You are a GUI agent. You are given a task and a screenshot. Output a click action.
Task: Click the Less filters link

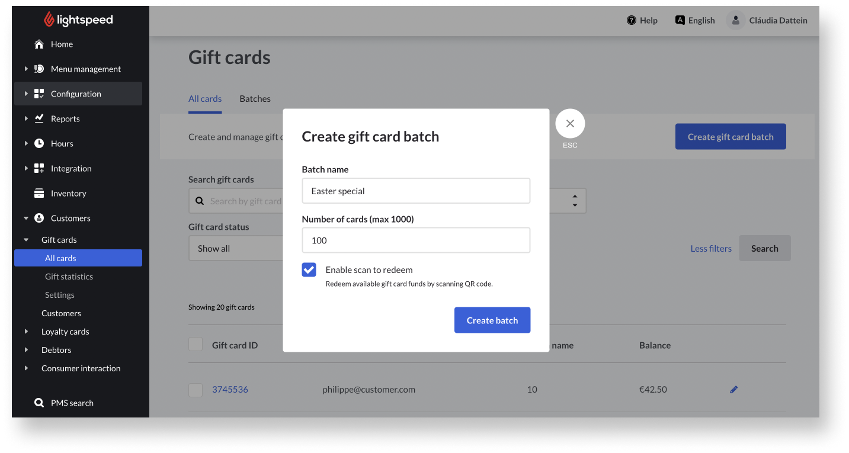tap(711, 249)
